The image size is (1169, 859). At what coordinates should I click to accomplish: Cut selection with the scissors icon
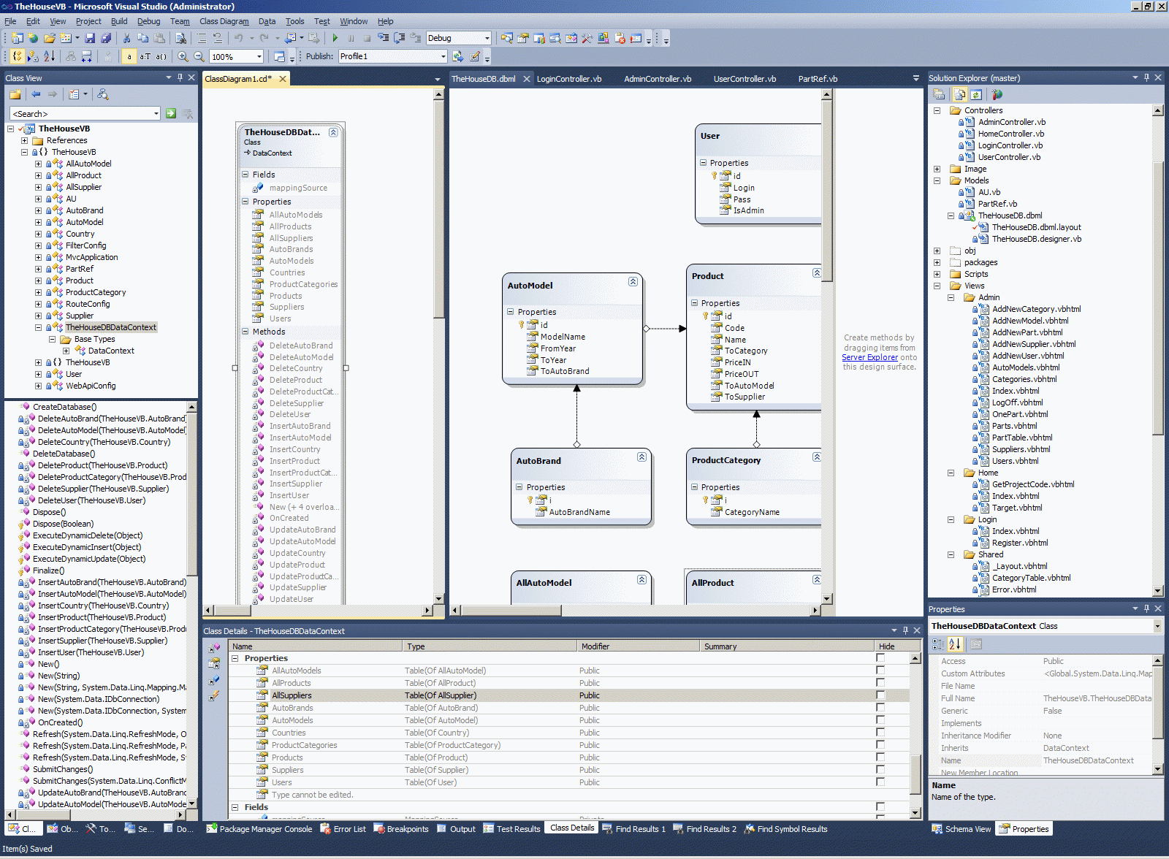126,38
